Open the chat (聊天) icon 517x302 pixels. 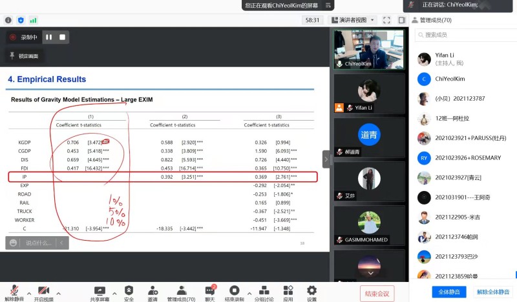[x=209, y=291]
